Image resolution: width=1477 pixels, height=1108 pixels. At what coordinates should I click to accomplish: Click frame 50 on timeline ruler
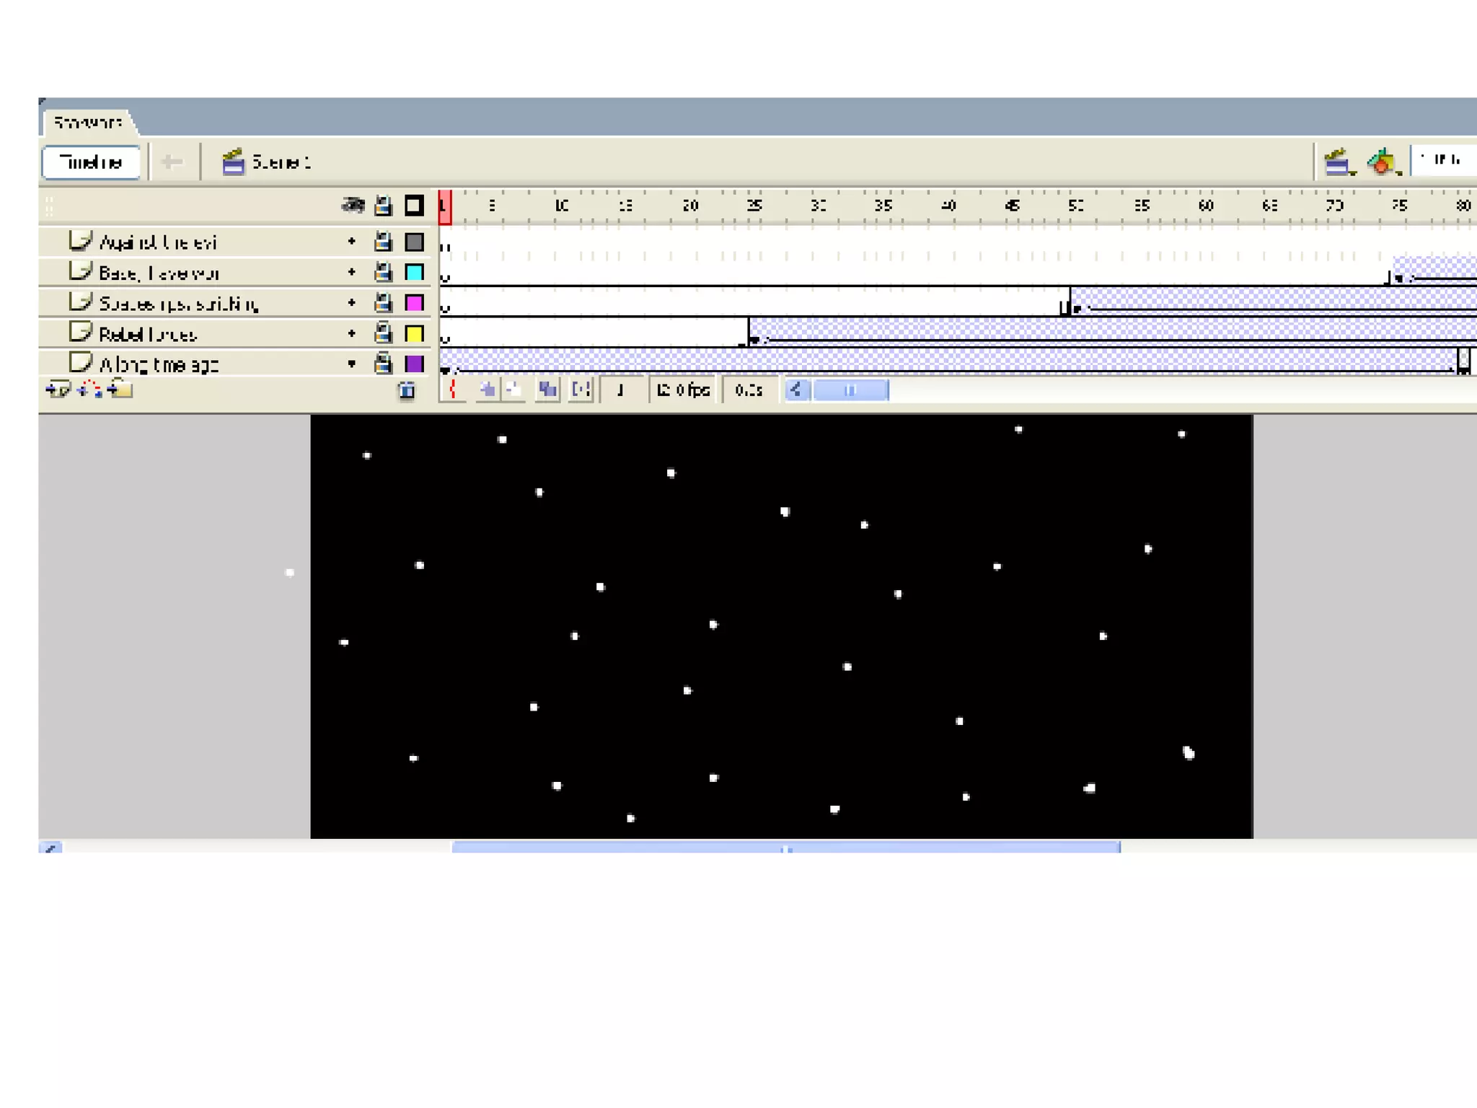(1075, 206)
